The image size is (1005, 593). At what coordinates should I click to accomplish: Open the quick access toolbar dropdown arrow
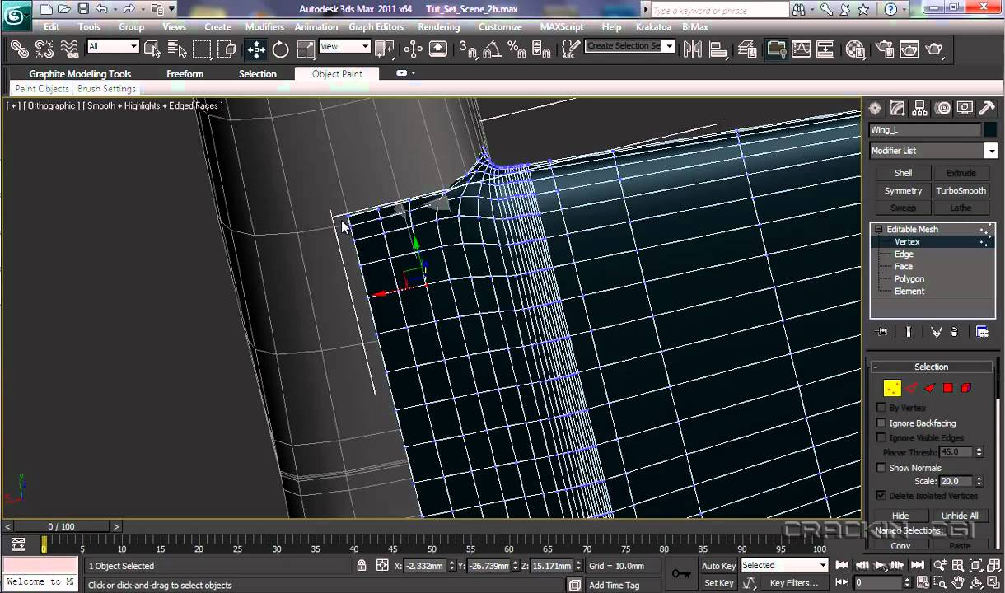pyautogui.click(x=172, y=10)
